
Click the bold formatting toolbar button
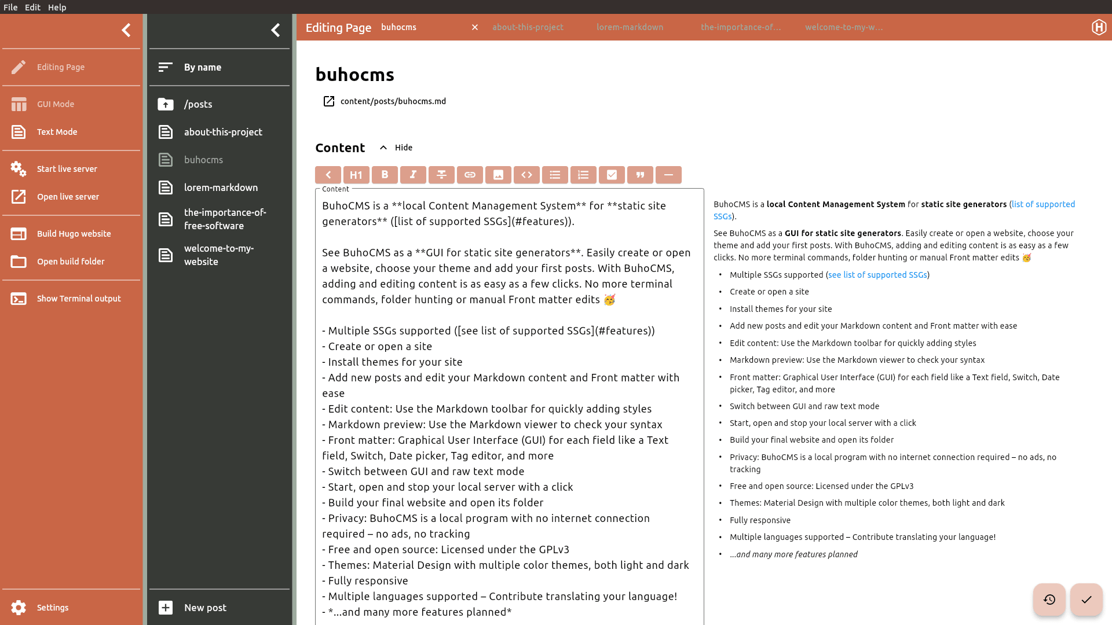click(385, 175)
